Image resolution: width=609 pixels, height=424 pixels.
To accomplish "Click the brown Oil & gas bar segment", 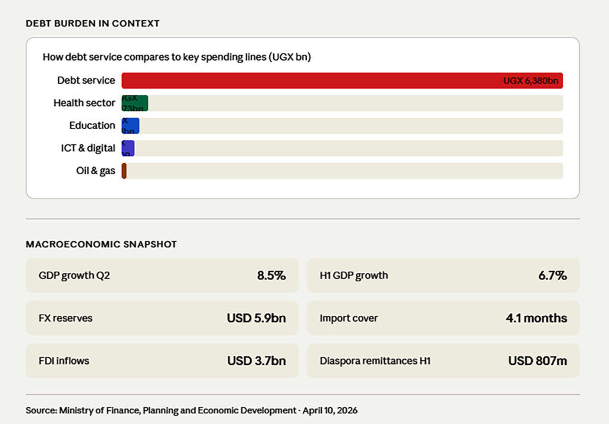I will tap(124, 171).
